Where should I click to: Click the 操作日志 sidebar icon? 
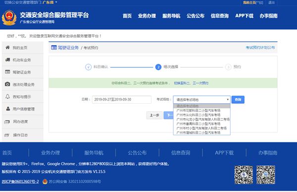[x=7, y=135]
